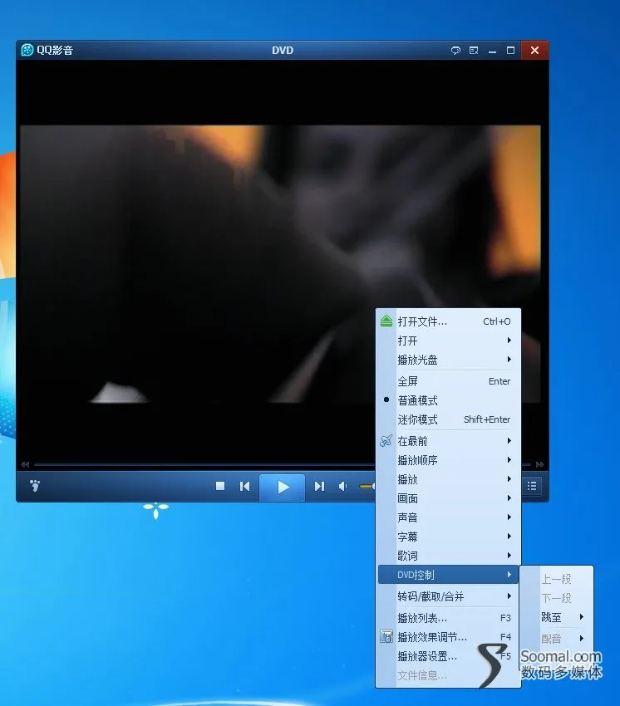620x706 pixels.
Task: Expand the 播放顺序 submenu
Action: [x=448, y=459]
